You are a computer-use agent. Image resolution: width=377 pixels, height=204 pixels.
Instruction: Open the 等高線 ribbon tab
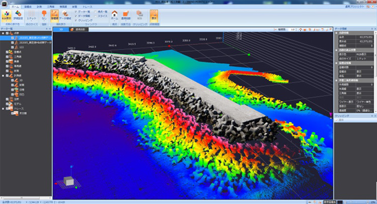(x=63, y=7)
